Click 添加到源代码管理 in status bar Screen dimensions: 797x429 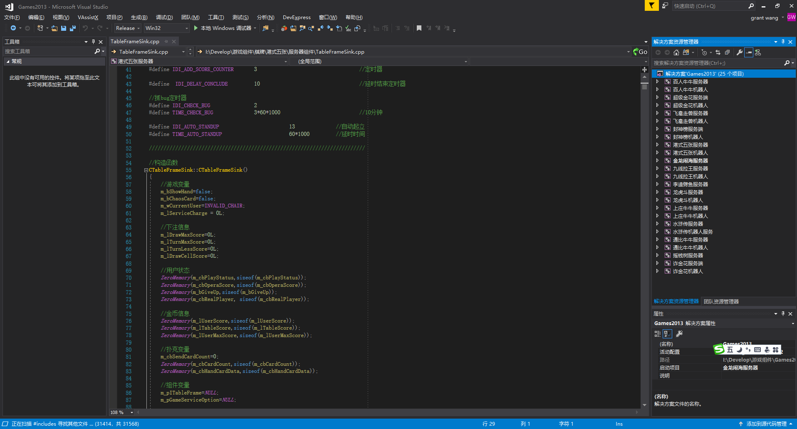766,424
